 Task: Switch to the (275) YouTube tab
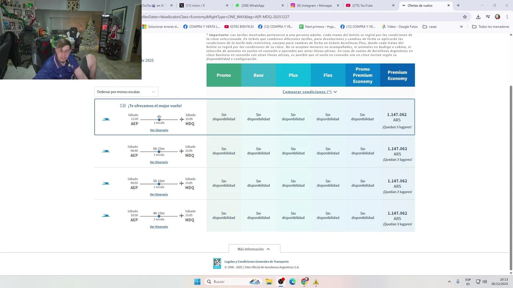(370, 5)
